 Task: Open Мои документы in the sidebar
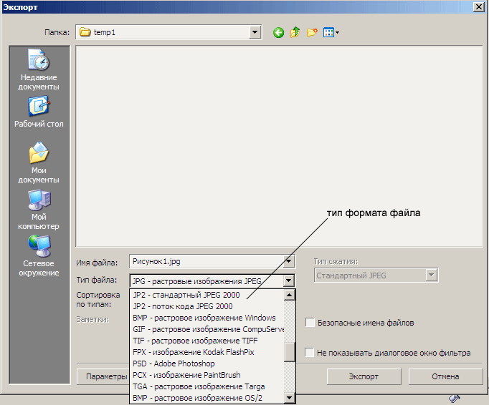pyautogui.click(x=39, y=162)
